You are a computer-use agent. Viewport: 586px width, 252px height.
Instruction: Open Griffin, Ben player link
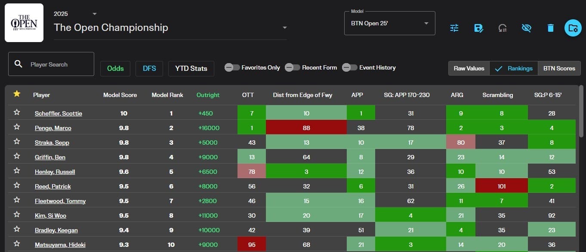click(x=50, y=157)
